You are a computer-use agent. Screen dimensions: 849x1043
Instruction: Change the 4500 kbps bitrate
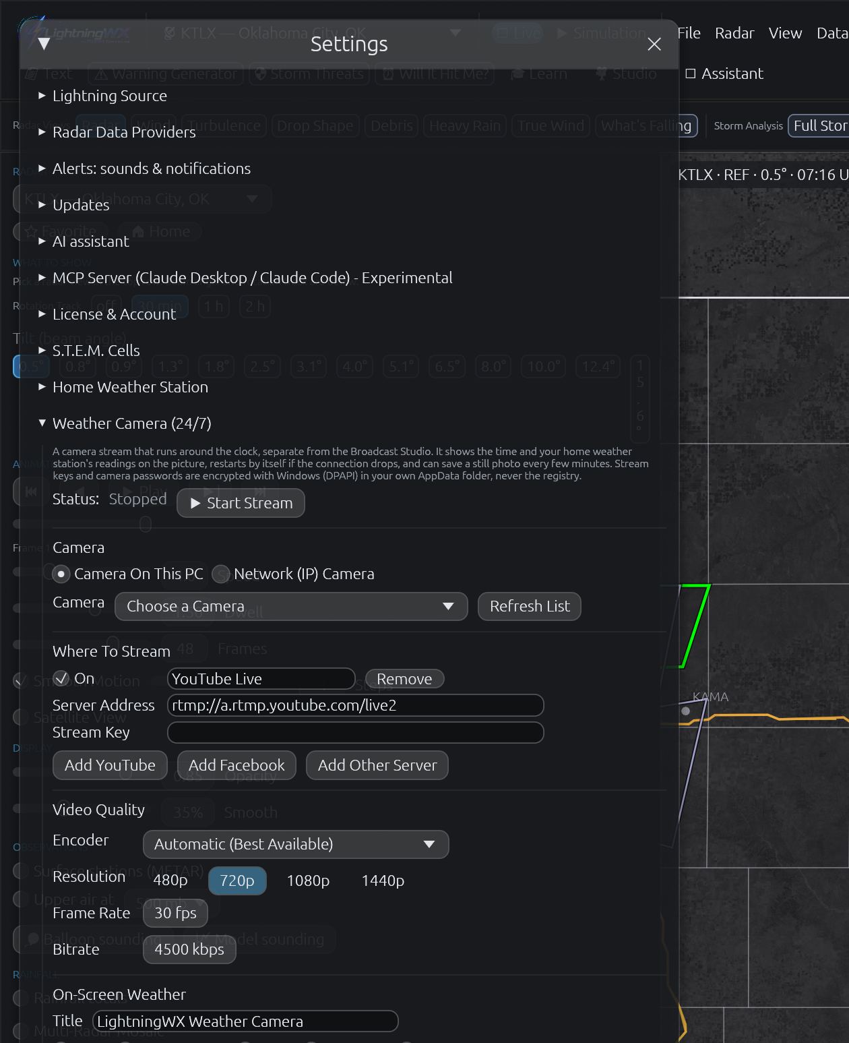point(189,949)
